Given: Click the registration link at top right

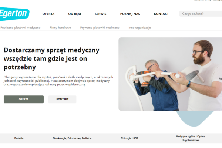Looking at the screenshot, I should point(202,0).
